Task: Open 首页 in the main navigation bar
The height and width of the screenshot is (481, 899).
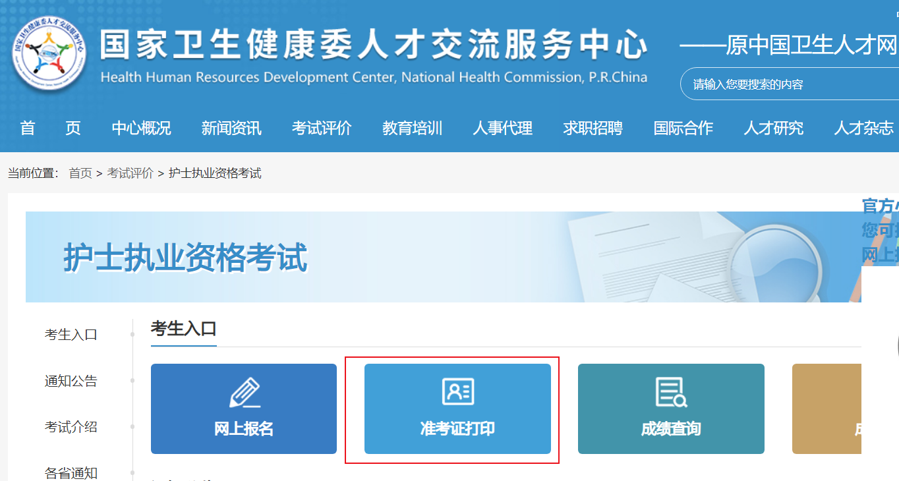Action: pyautogui.click(x=50, y=128)
